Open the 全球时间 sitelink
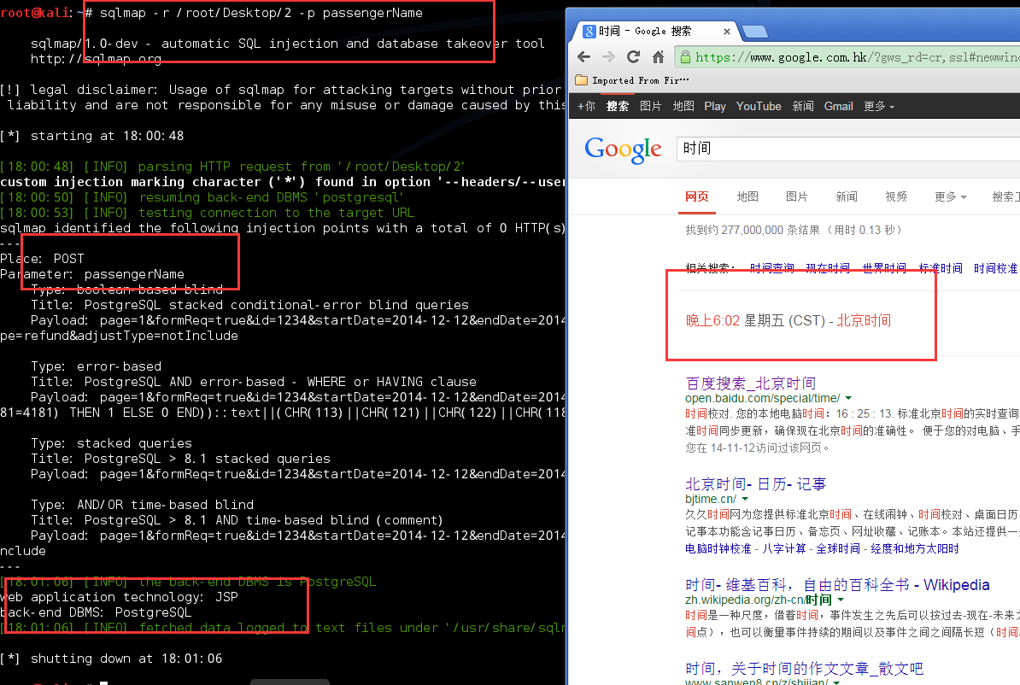The image size is (1020, 685). click(x=838, y=548)
